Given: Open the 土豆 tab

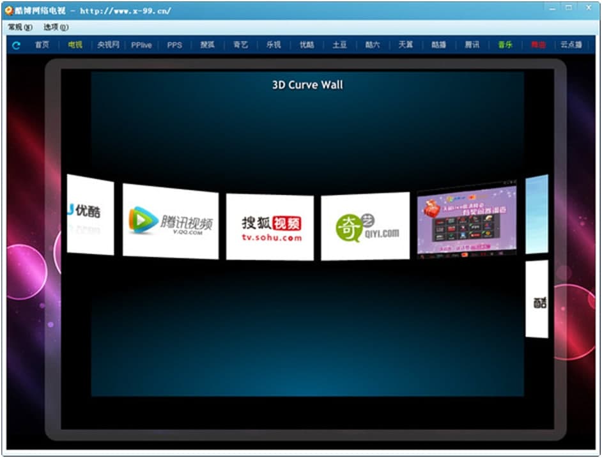Looking at the screenshot, I should (x=340, y=45).
